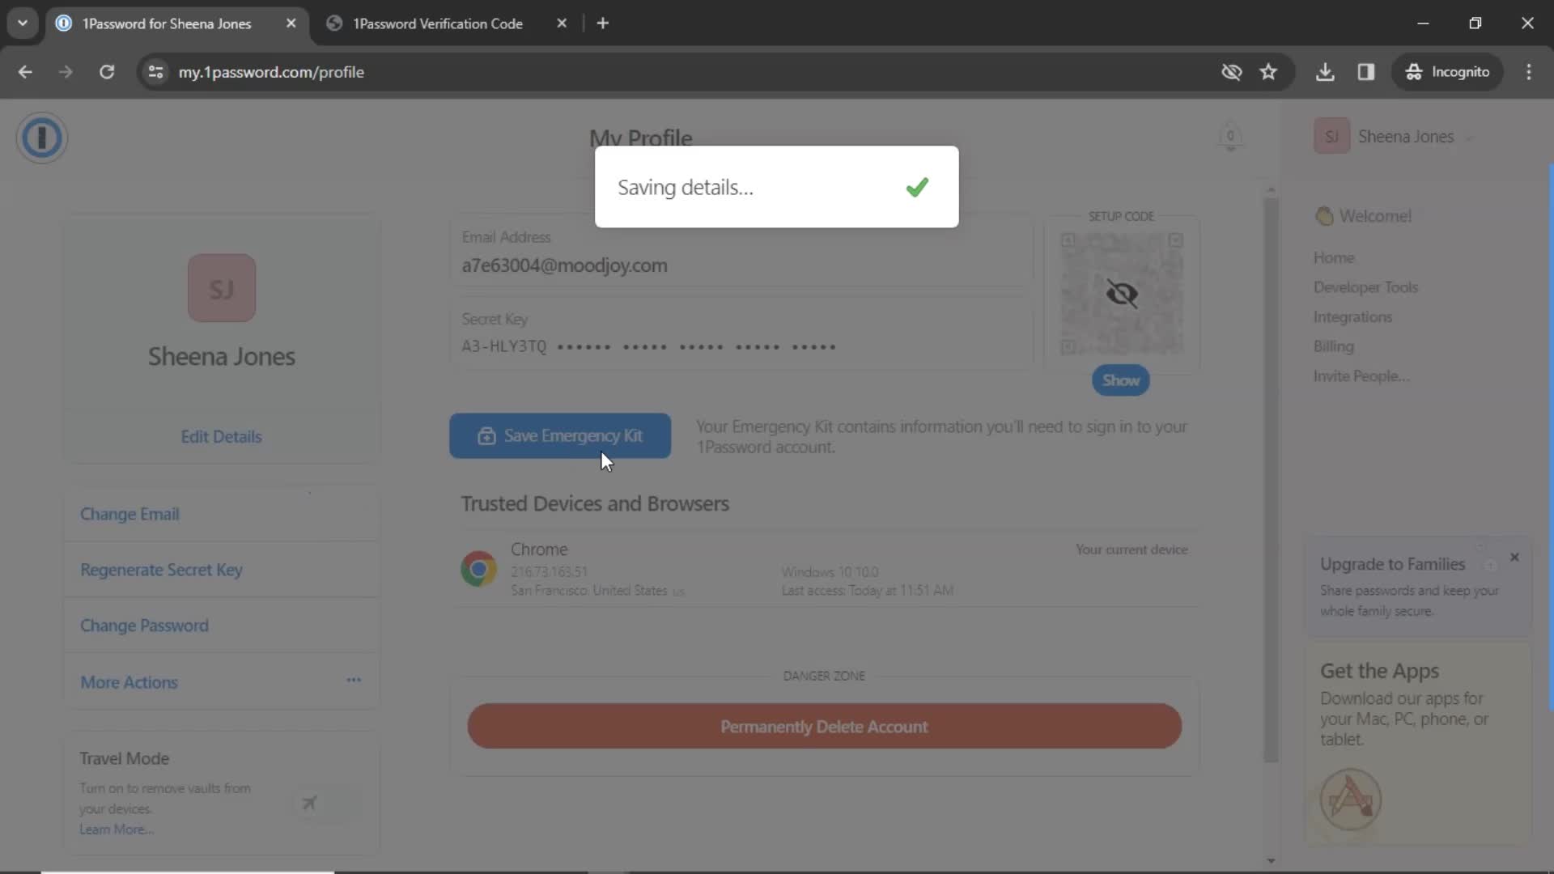Click the Chrome browser trusted device icon
Image resolution: width=1554 pixels, height=874 pixels.
(x=479, y=569)
